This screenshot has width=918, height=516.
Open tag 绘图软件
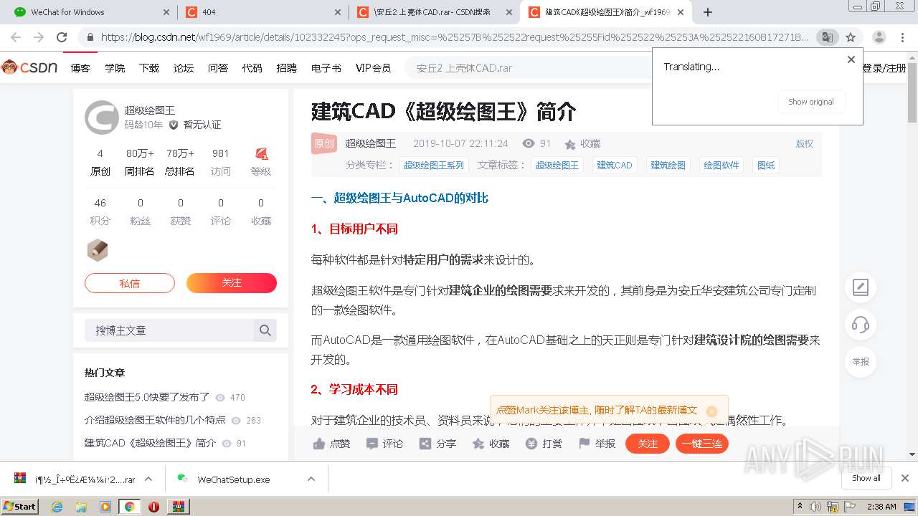[721, 166]
